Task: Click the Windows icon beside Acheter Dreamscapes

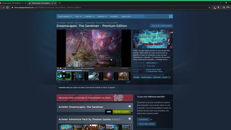Action: 130,106
